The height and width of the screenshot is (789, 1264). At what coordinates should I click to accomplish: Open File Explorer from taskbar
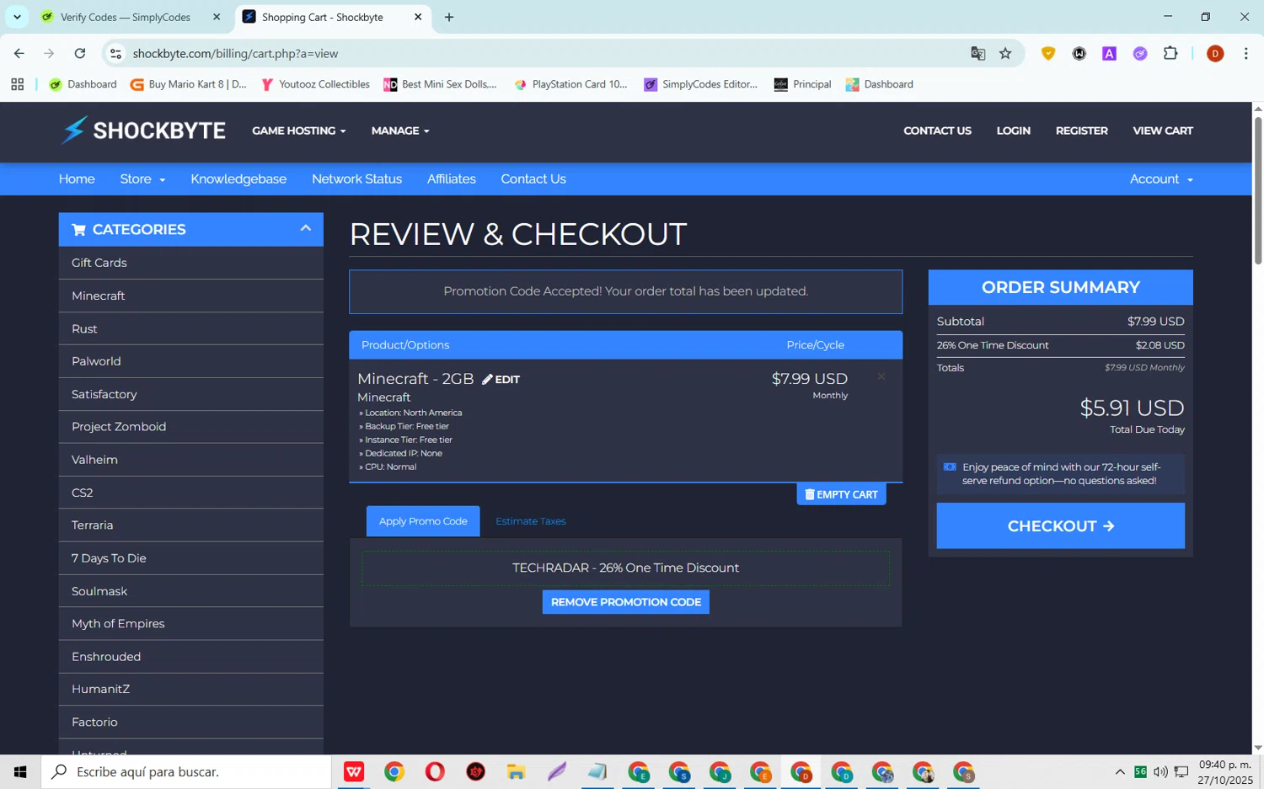(516, 771)
